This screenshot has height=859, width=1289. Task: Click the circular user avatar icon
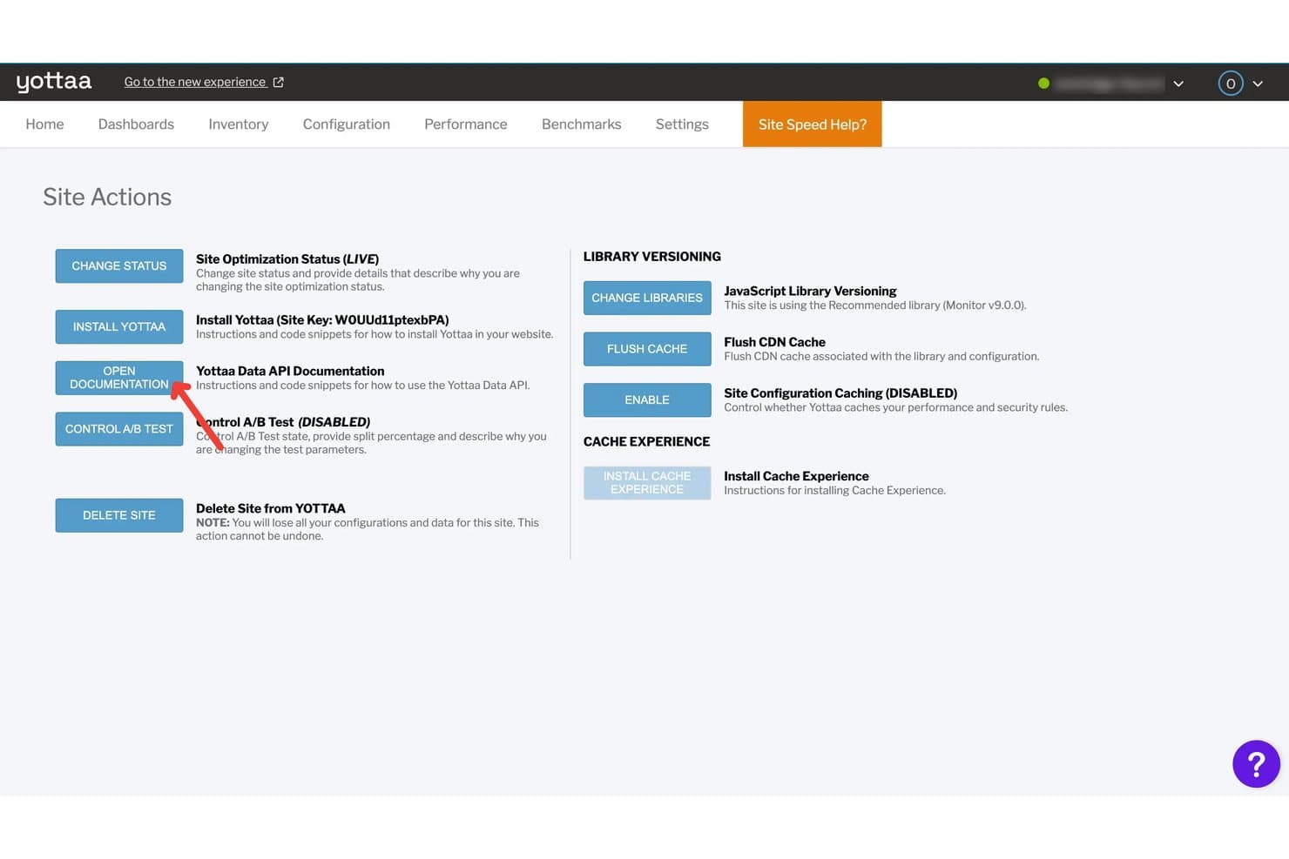point(1230,84)
